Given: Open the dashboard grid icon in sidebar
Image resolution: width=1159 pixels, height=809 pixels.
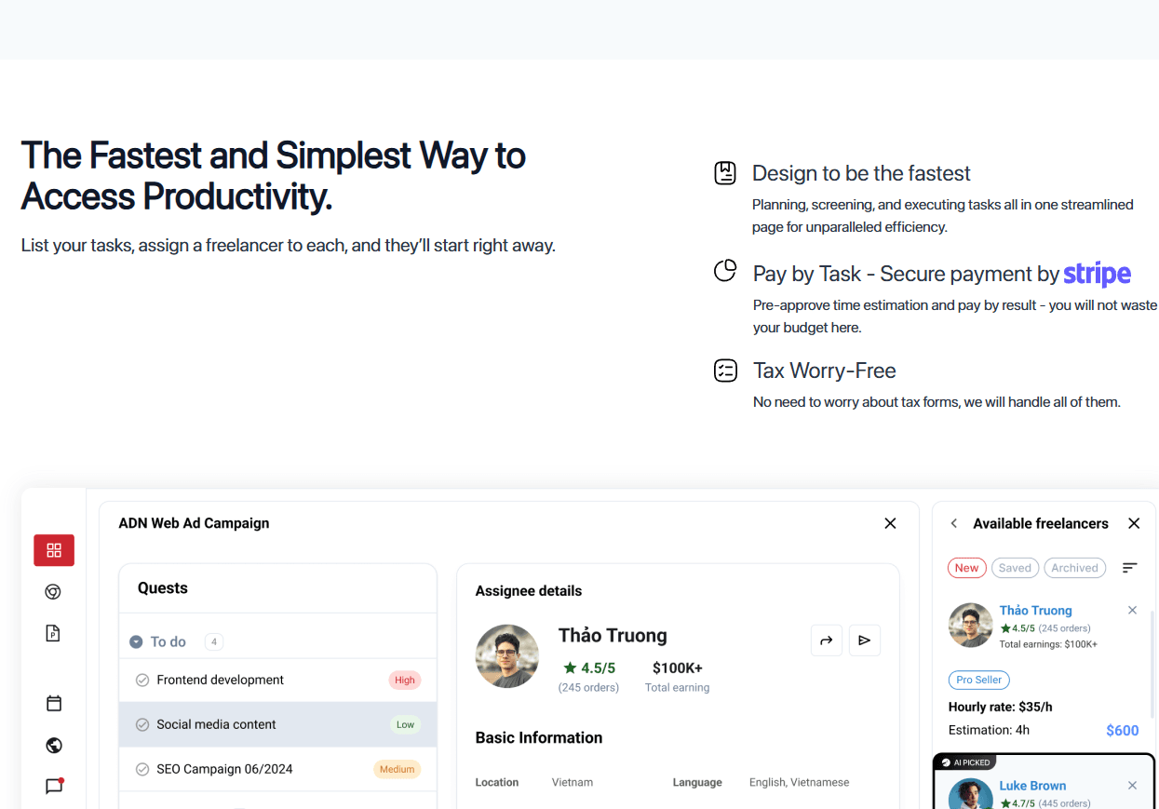Looking at the screenshot, I should [54, 550].
